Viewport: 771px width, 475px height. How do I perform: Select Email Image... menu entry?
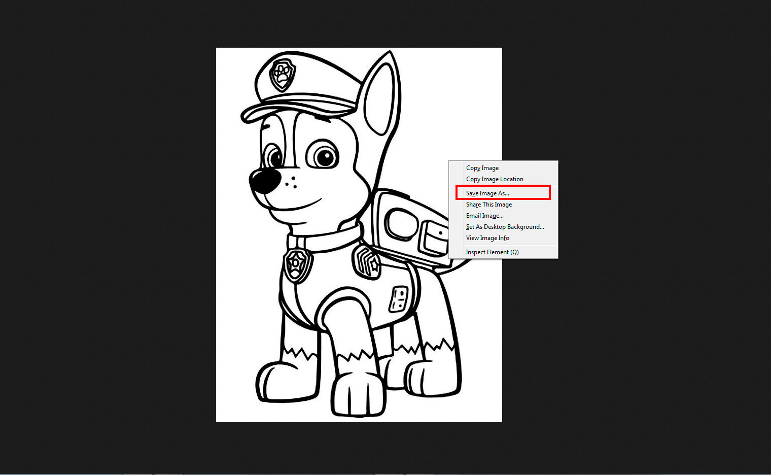(x=503, y=216)
